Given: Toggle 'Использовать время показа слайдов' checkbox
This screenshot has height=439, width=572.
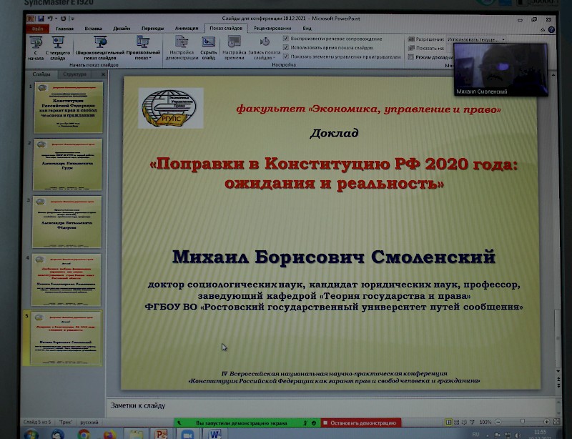Looking at the screenshot, I should [286, 47].
